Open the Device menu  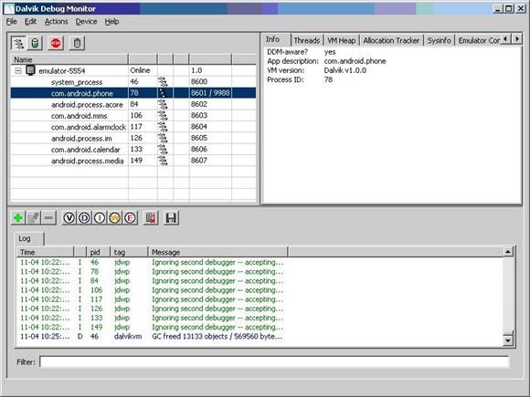point(86,22)
